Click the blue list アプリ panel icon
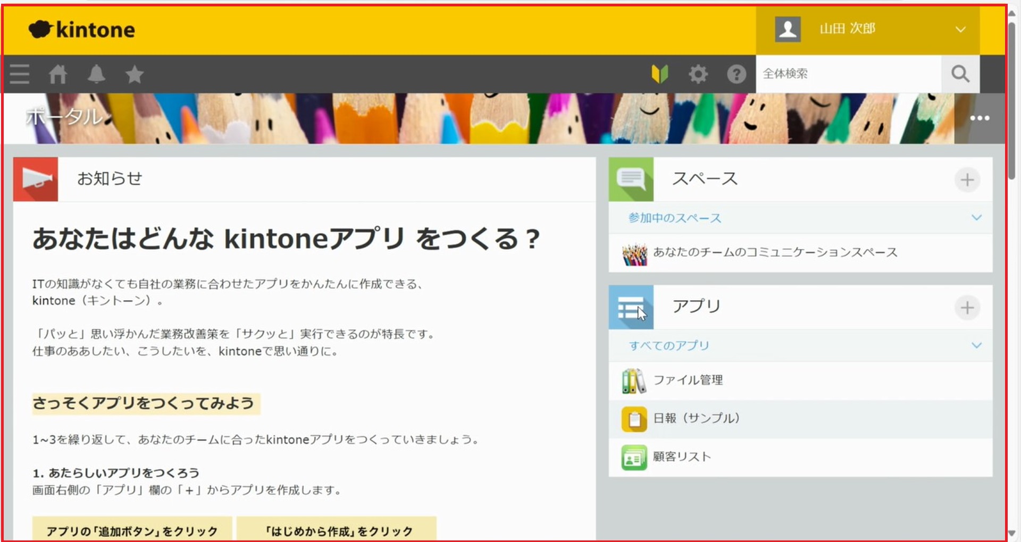 (x=631, y=307)
